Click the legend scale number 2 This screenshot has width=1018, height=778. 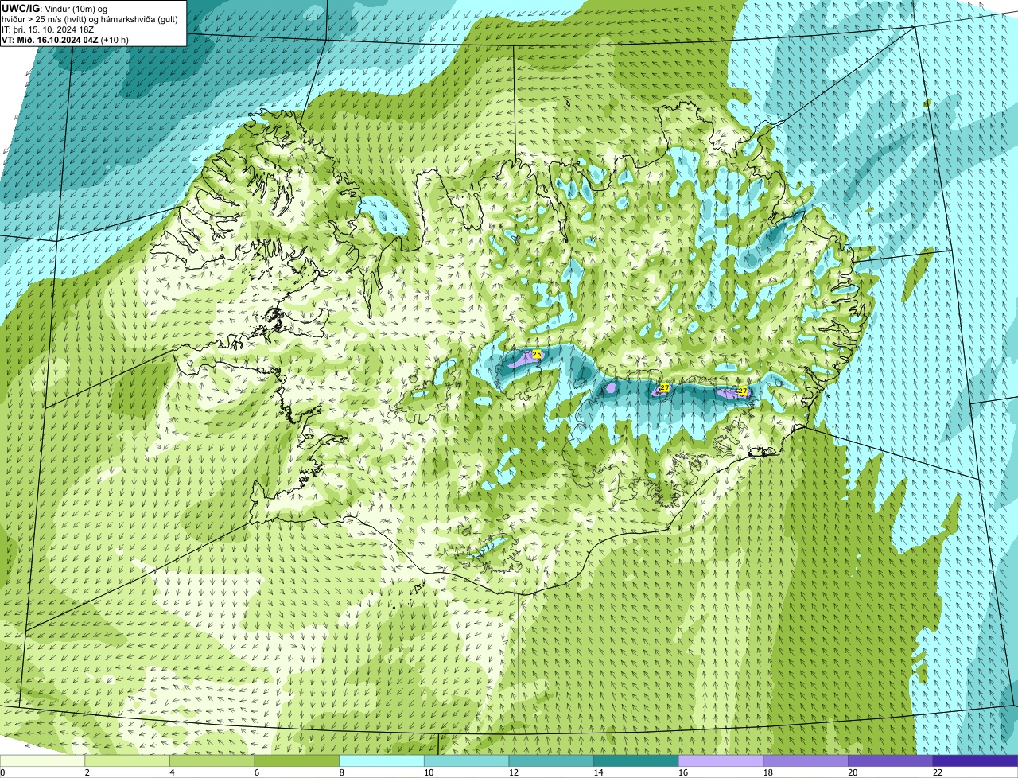87,772
